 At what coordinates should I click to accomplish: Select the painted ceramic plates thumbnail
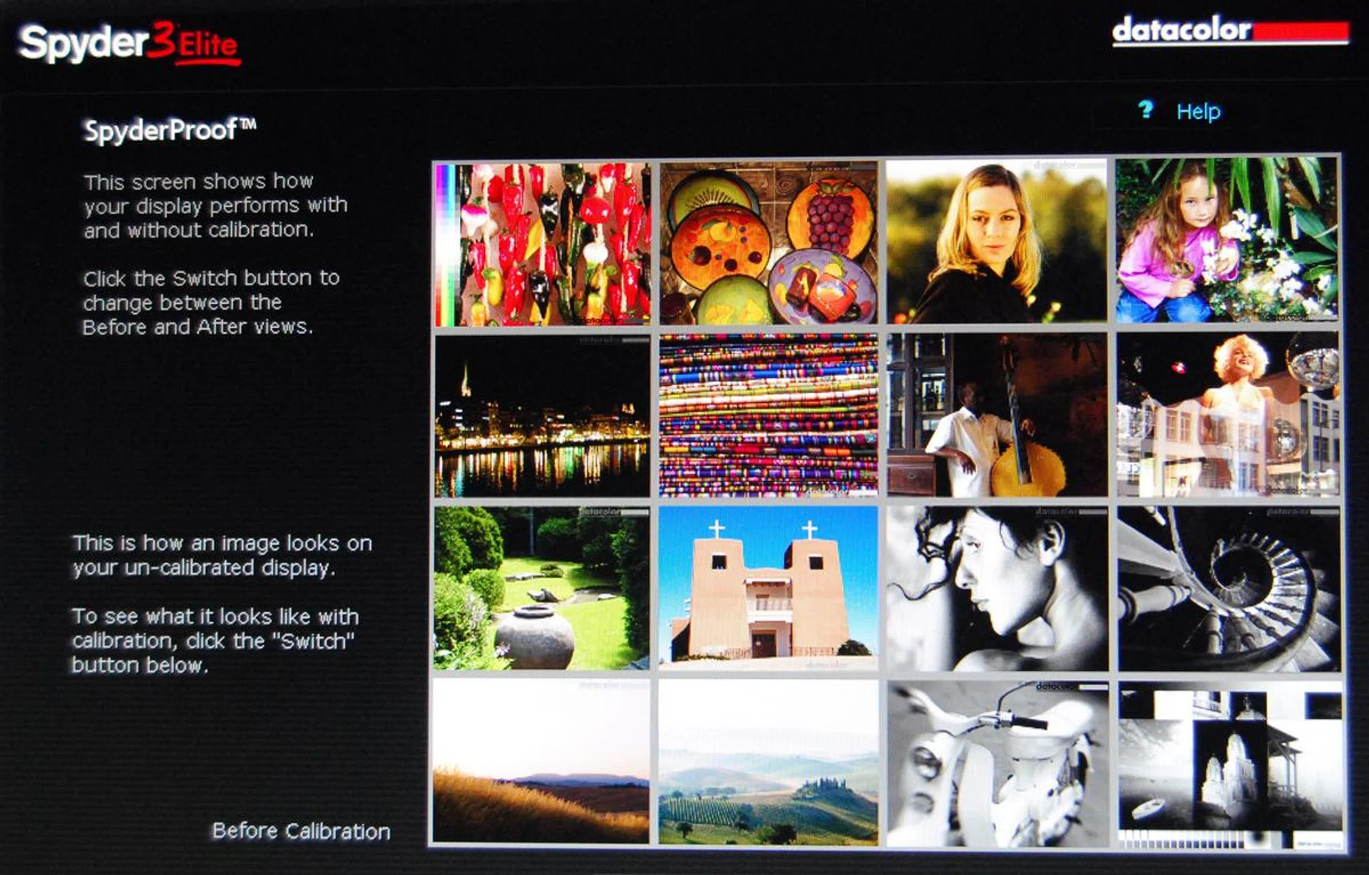pos(769,244)
